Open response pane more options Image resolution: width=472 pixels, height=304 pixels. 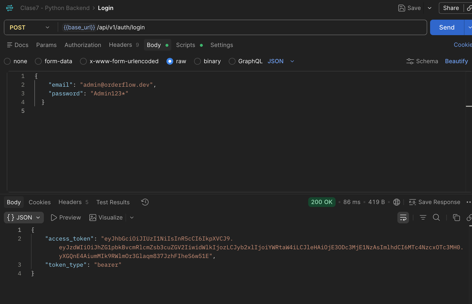469,202
